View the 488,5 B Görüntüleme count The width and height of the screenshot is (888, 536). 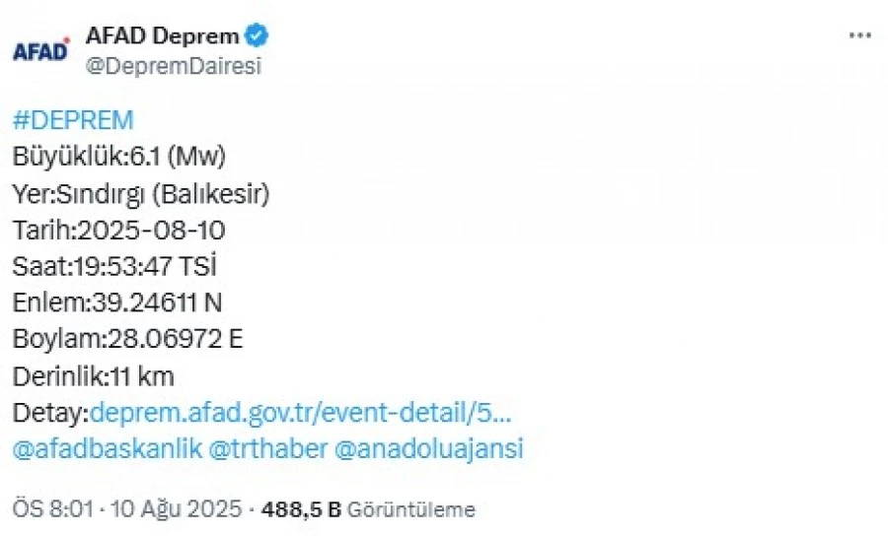click(367, 509)
